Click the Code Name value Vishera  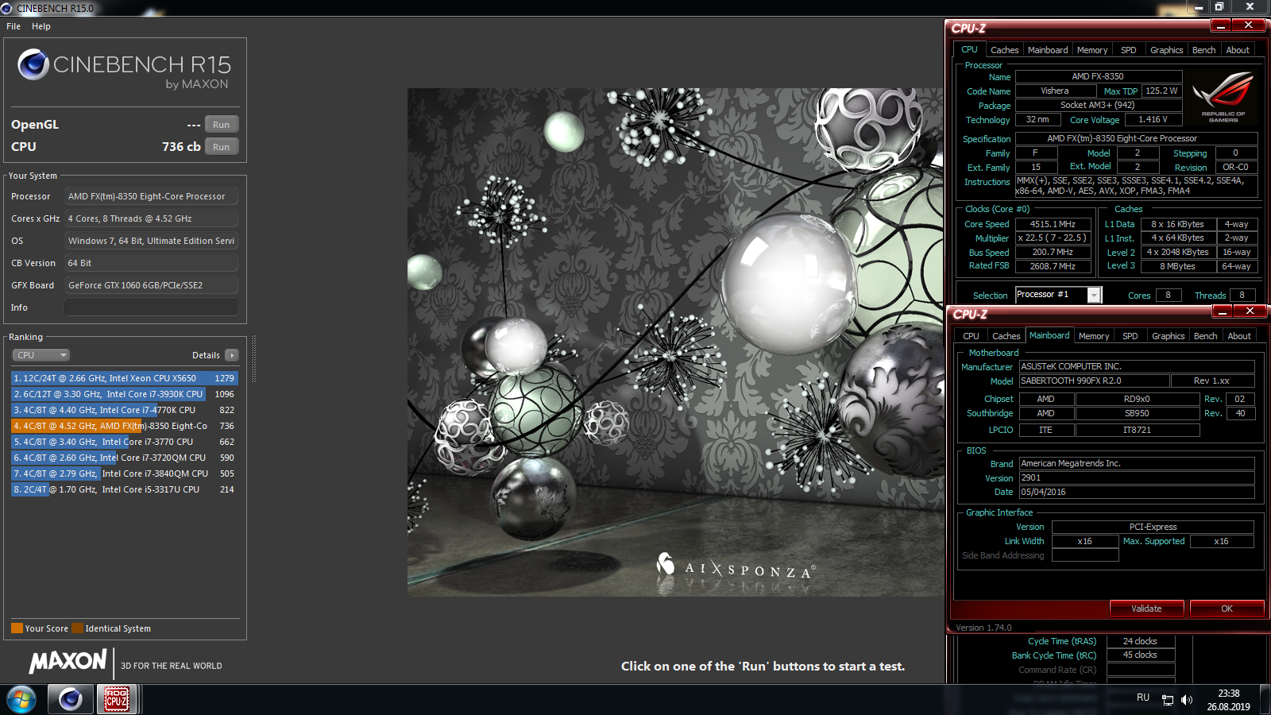click(x=1055, y=91)
